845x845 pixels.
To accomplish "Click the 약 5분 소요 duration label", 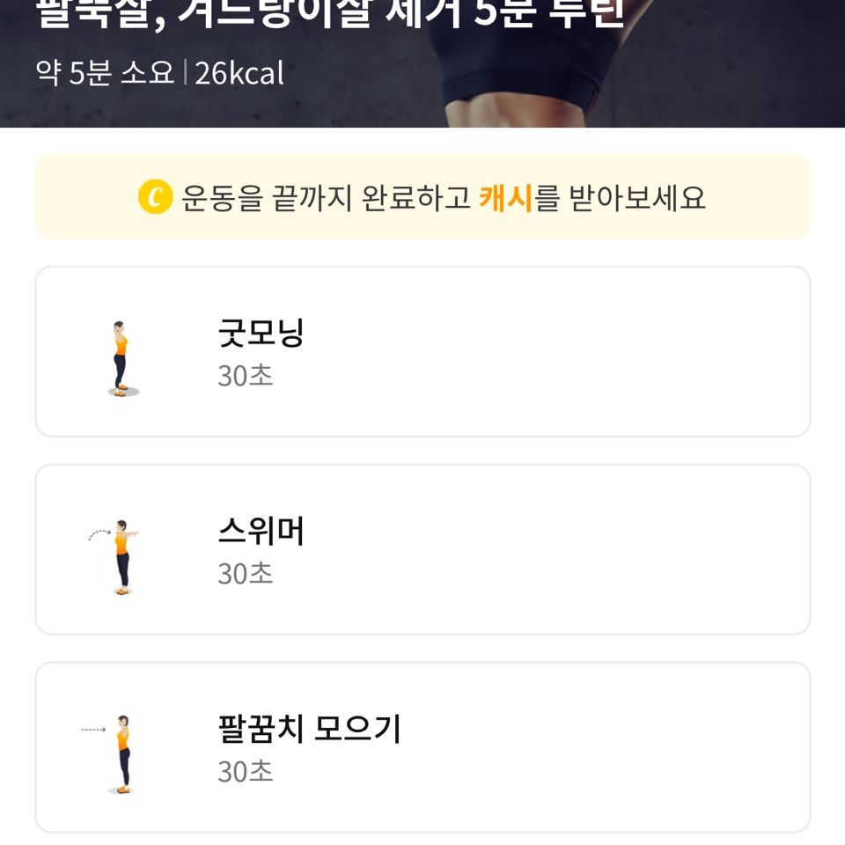I will [105, 73].
